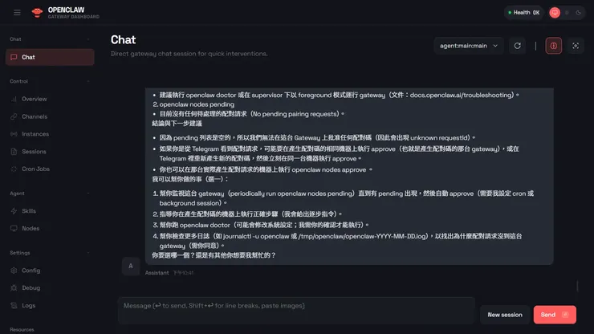Open the Chat page in sidebar
This screenshot has width=594, height=334.
pyautogui.click(x=50, y=57)
